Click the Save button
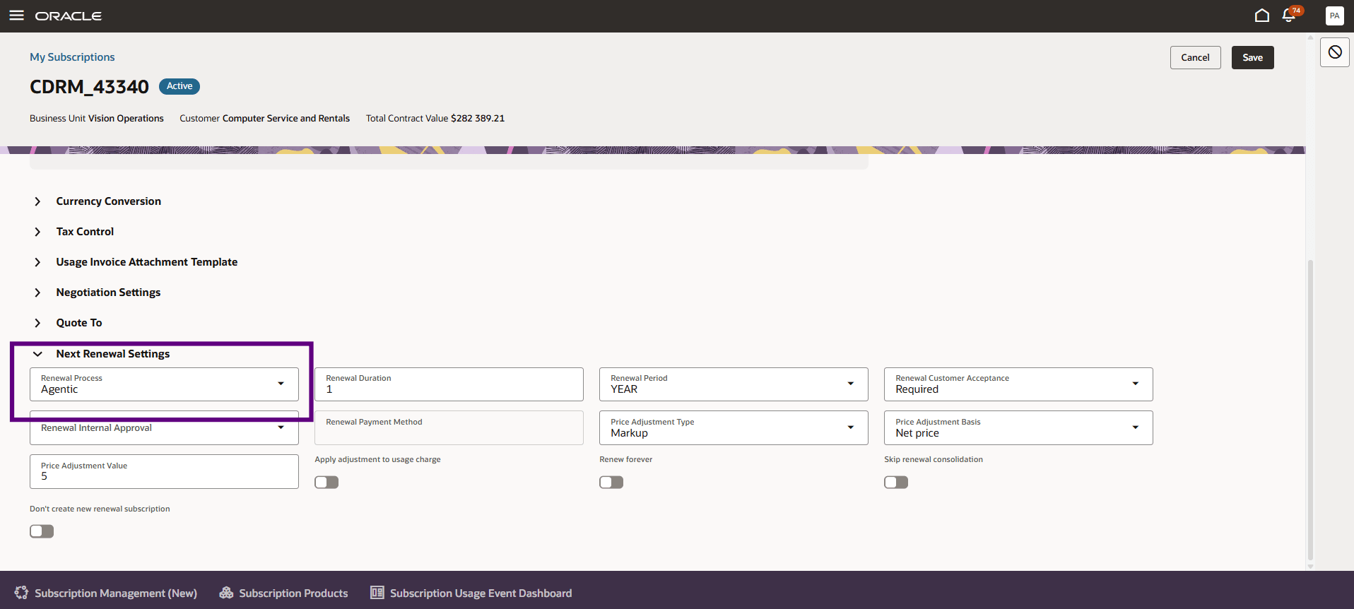Screen dimensions: 1354x609 click(x=1252, y=57)
